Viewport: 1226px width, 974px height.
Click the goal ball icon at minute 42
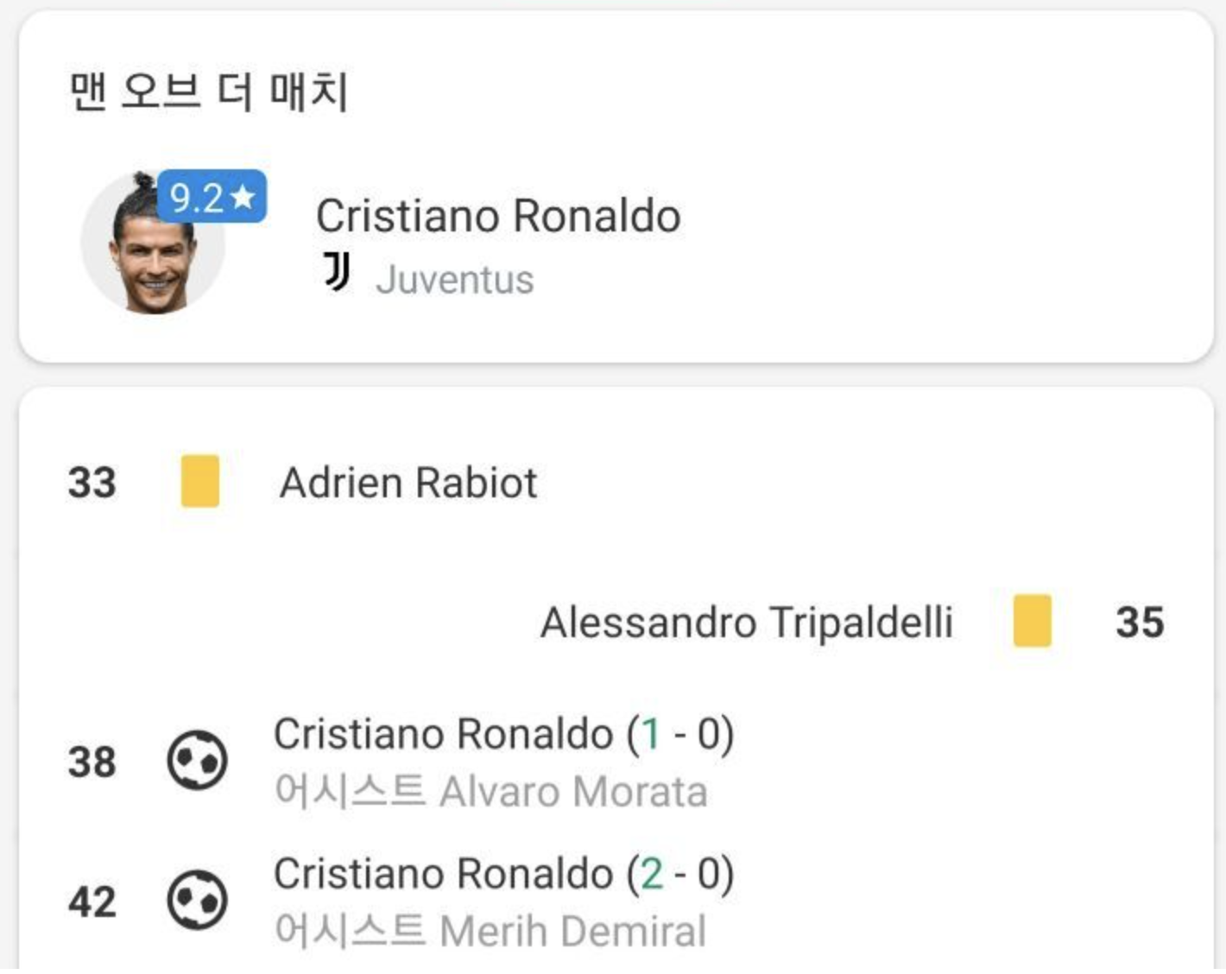coord(198,901)
